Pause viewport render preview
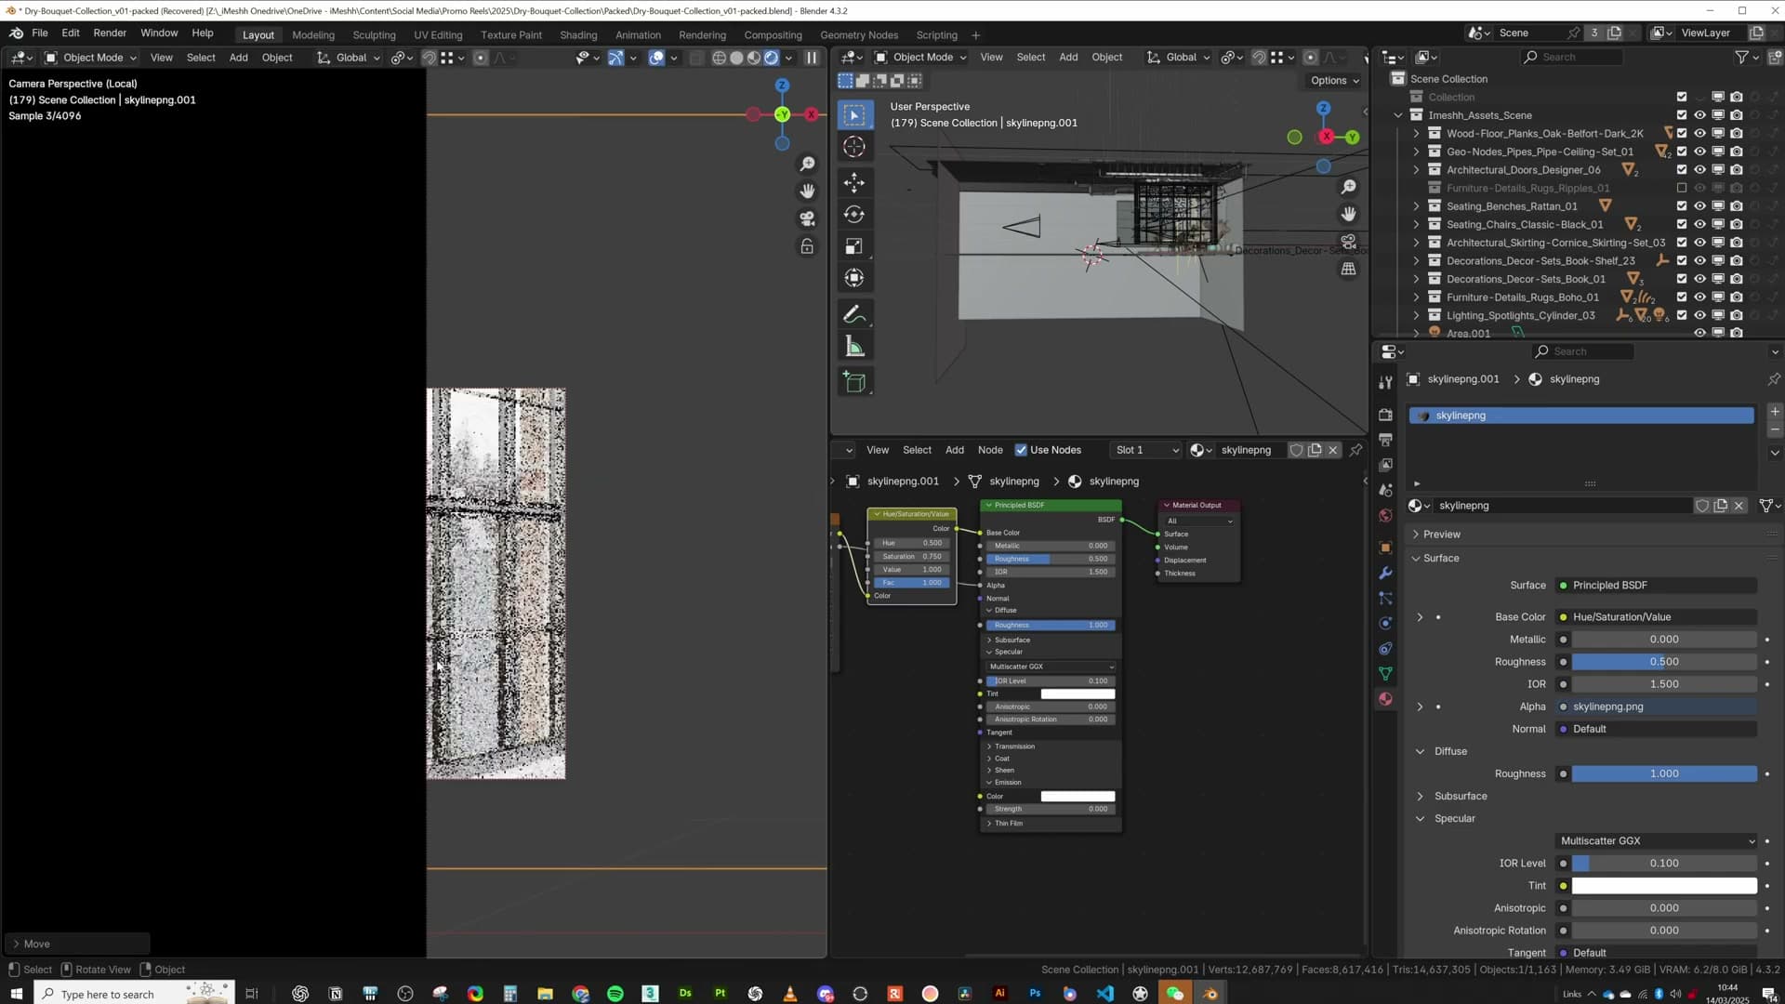Image resolution: width=1785 pixels, height=1004 pixels. (x=812, y=58)
